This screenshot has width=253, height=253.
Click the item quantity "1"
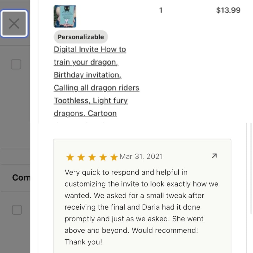tap(161, 10)
